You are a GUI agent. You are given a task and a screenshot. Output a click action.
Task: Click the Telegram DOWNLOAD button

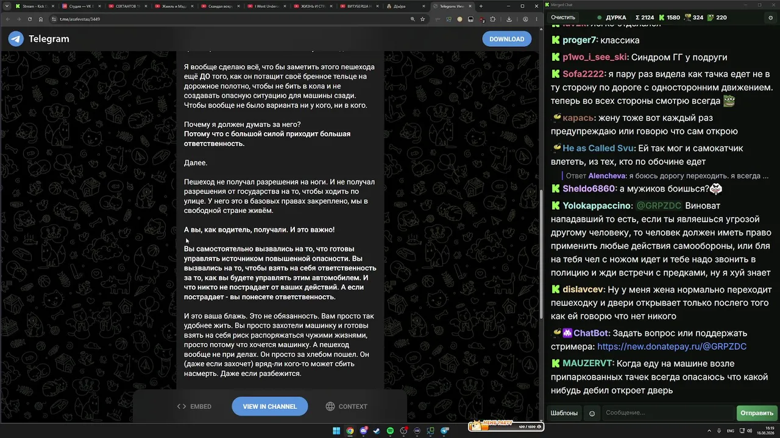507,39
